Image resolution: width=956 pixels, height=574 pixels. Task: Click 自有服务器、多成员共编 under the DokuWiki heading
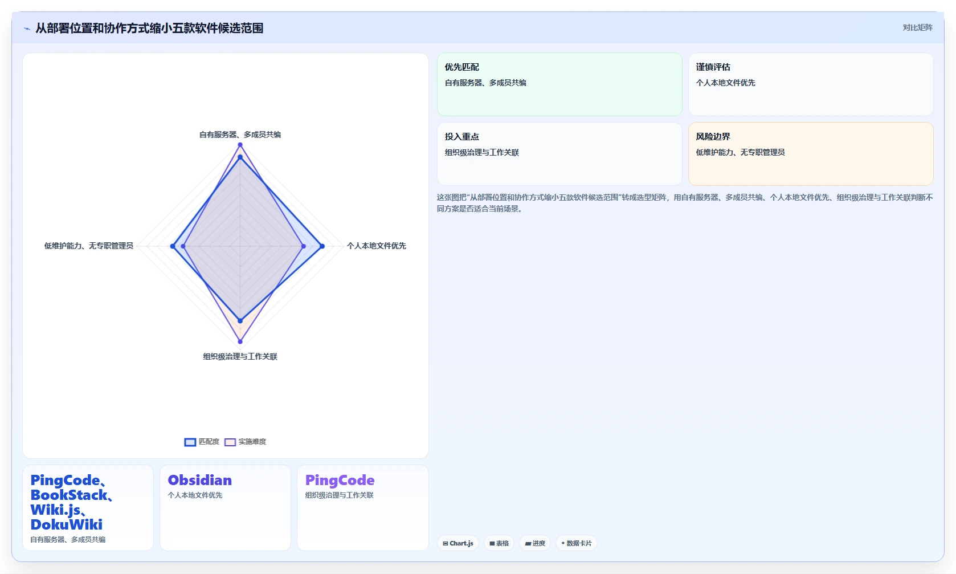pyautogui.click(x=68, y=539)
